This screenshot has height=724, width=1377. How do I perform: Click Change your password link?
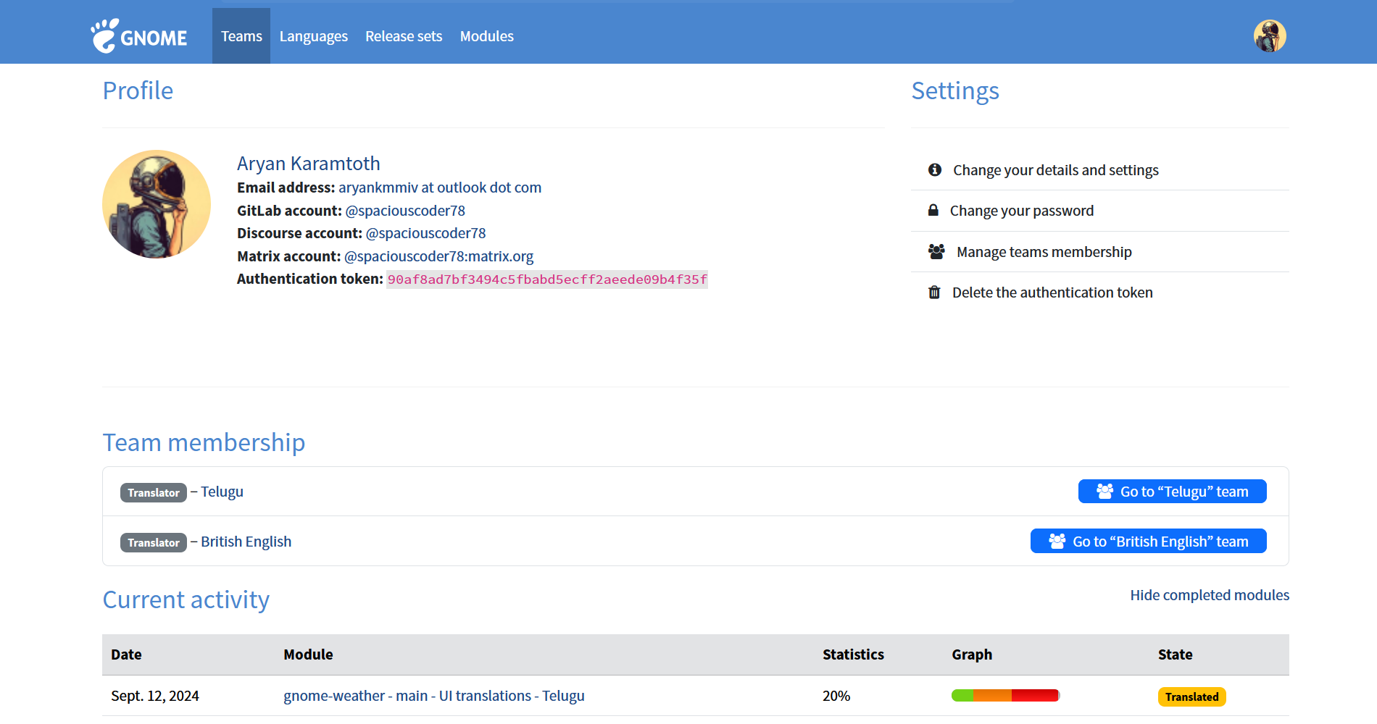[1022, 211]
